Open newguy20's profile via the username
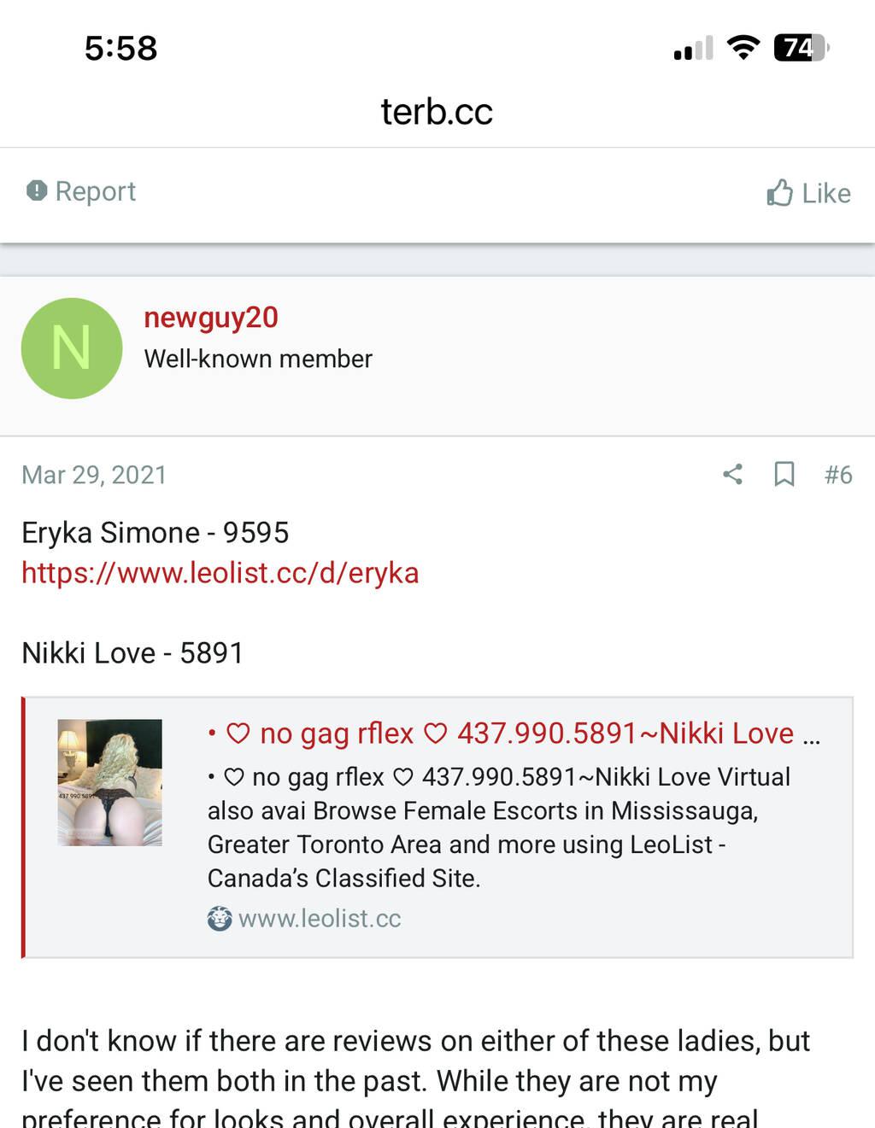 click(x=211, y=317)
